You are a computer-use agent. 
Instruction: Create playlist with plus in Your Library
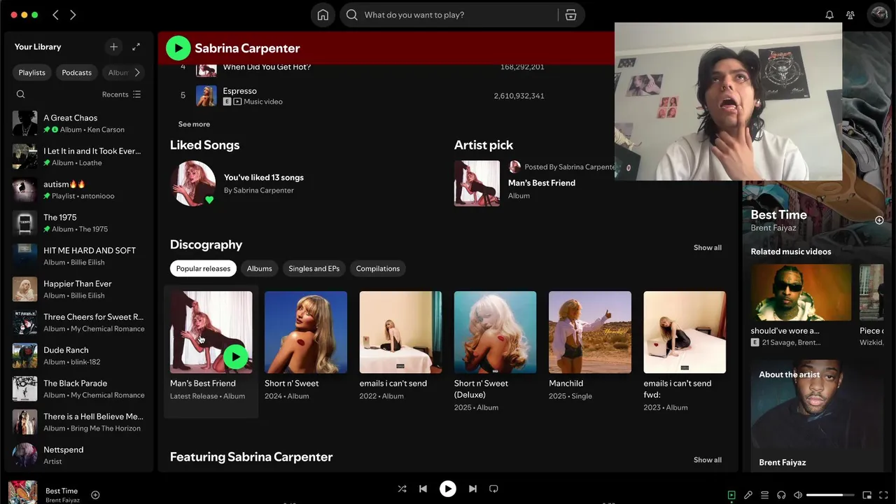(x=113, y=47)
